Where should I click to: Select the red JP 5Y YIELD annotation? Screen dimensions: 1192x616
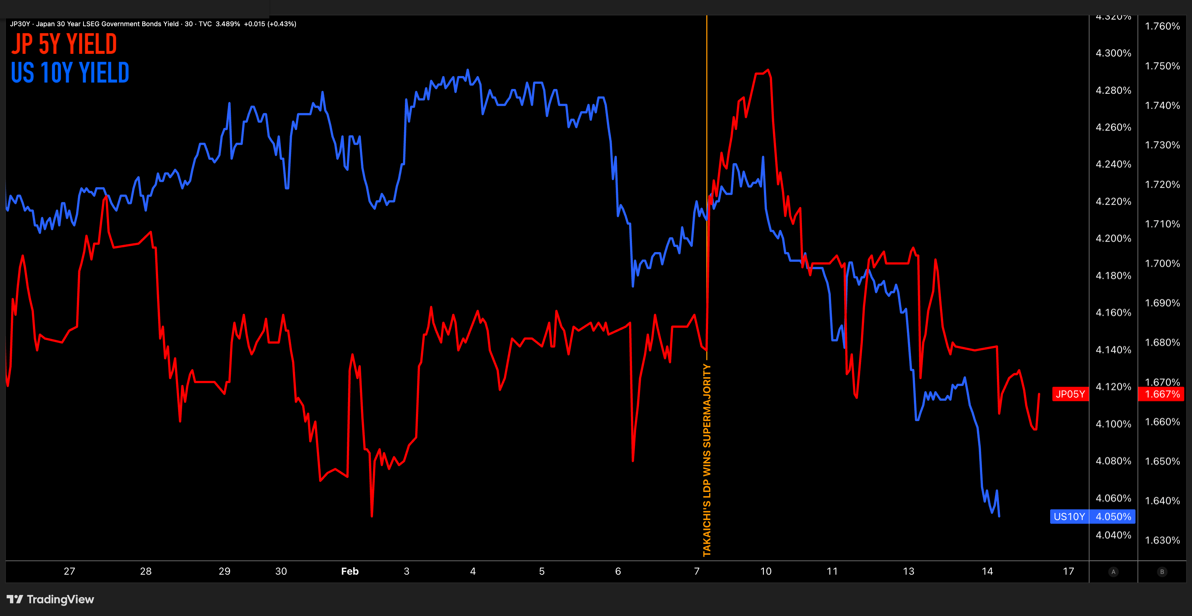click(64, 44)
